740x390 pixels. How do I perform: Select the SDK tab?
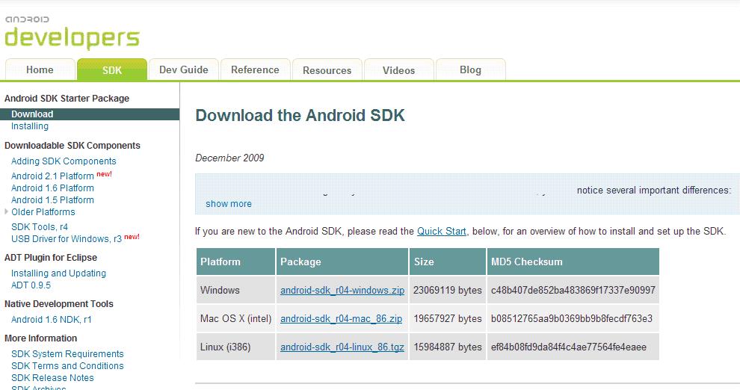point(112,69)
